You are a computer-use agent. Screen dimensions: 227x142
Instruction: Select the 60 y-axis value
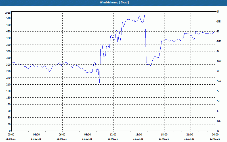click(9, 118)
